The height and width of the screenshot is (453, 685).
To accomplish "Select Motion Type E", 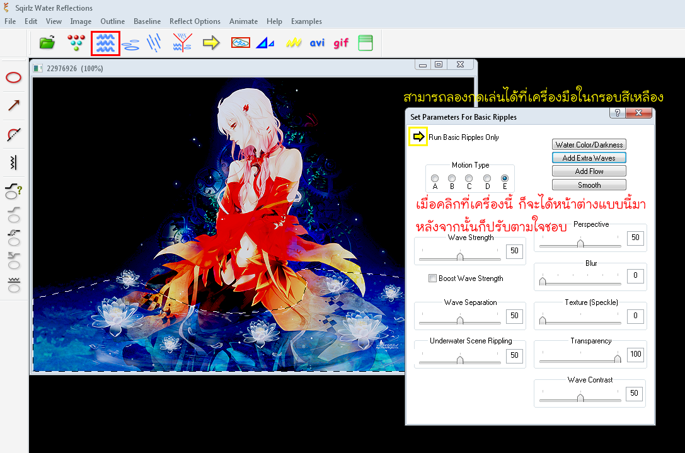I will 505,179.
